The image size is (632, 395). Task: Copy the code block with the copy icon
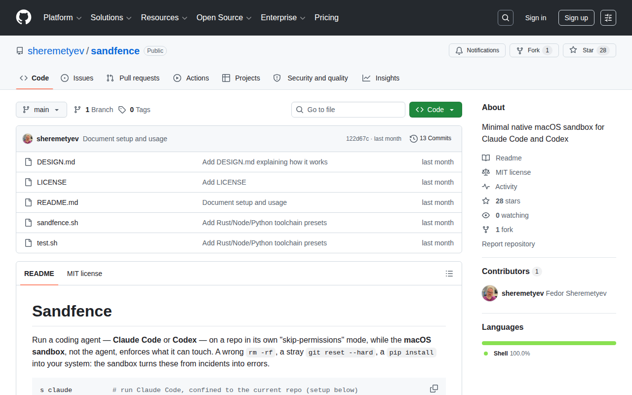tap(434, 389)
